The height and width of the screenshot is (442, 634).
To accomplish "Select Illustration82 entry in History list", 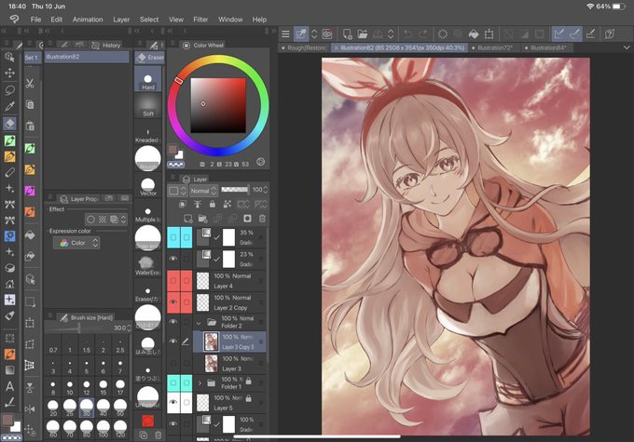I will click(x=87, y=57).
